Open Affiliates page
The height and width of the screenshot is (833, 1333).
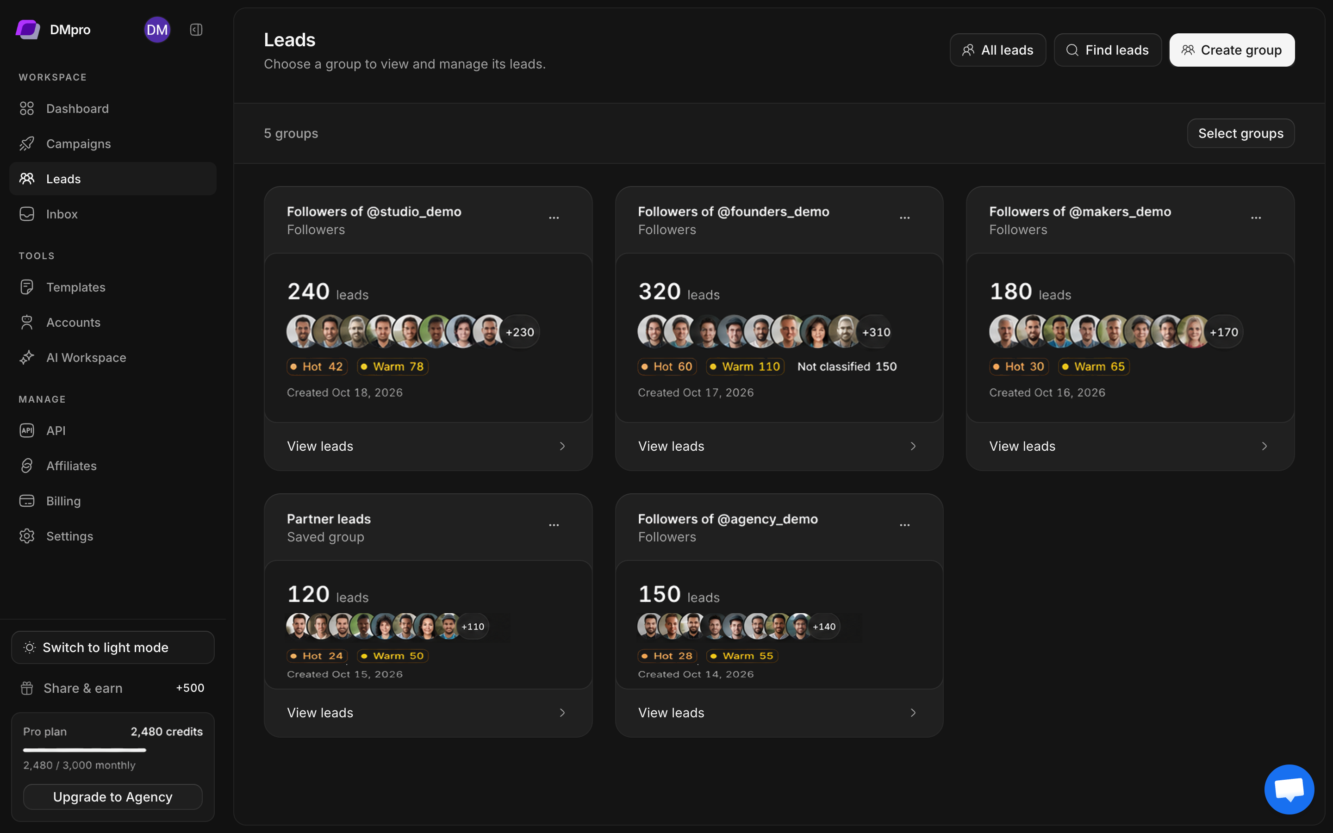113,466
